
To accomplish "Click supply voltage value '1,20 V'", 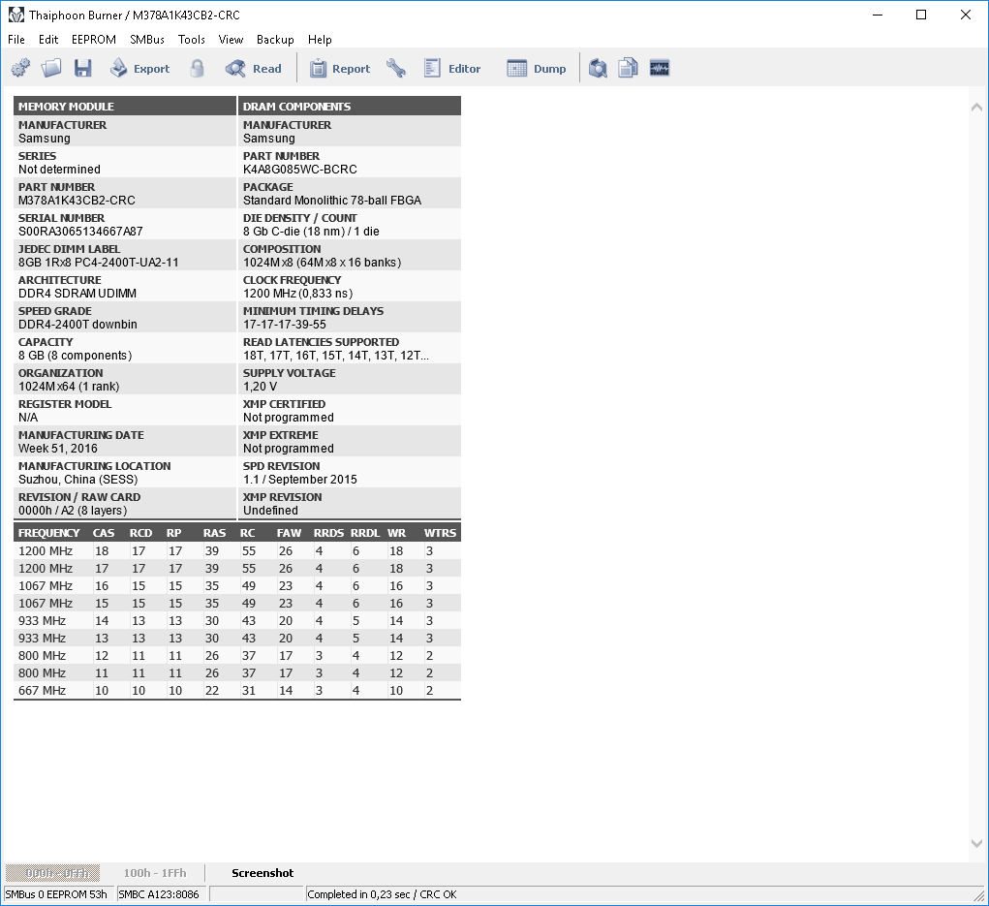I will point(261,386).
